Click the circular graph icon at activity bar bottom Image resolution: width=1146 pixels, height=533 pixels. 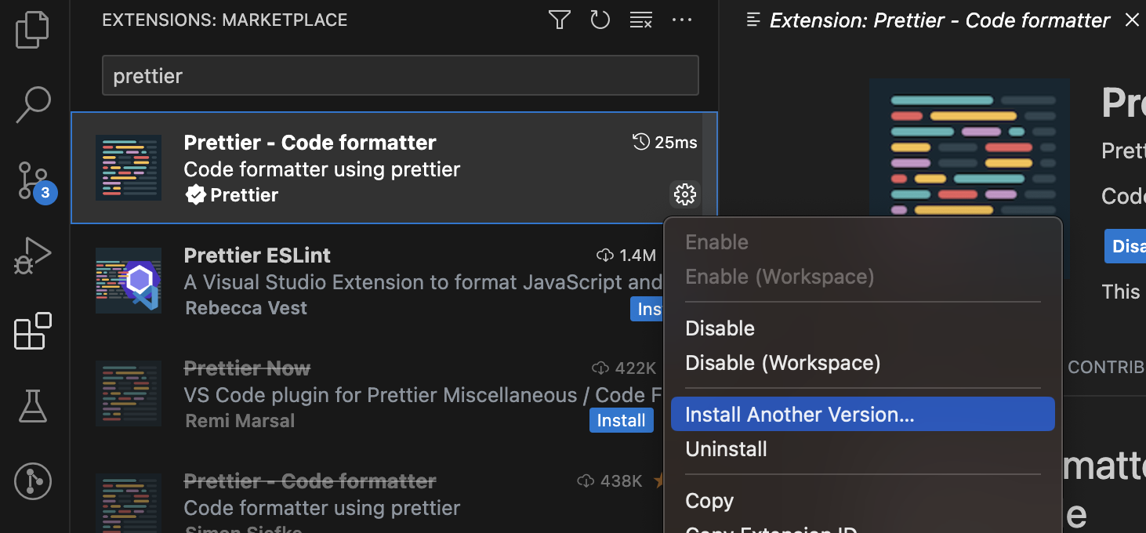31,481
